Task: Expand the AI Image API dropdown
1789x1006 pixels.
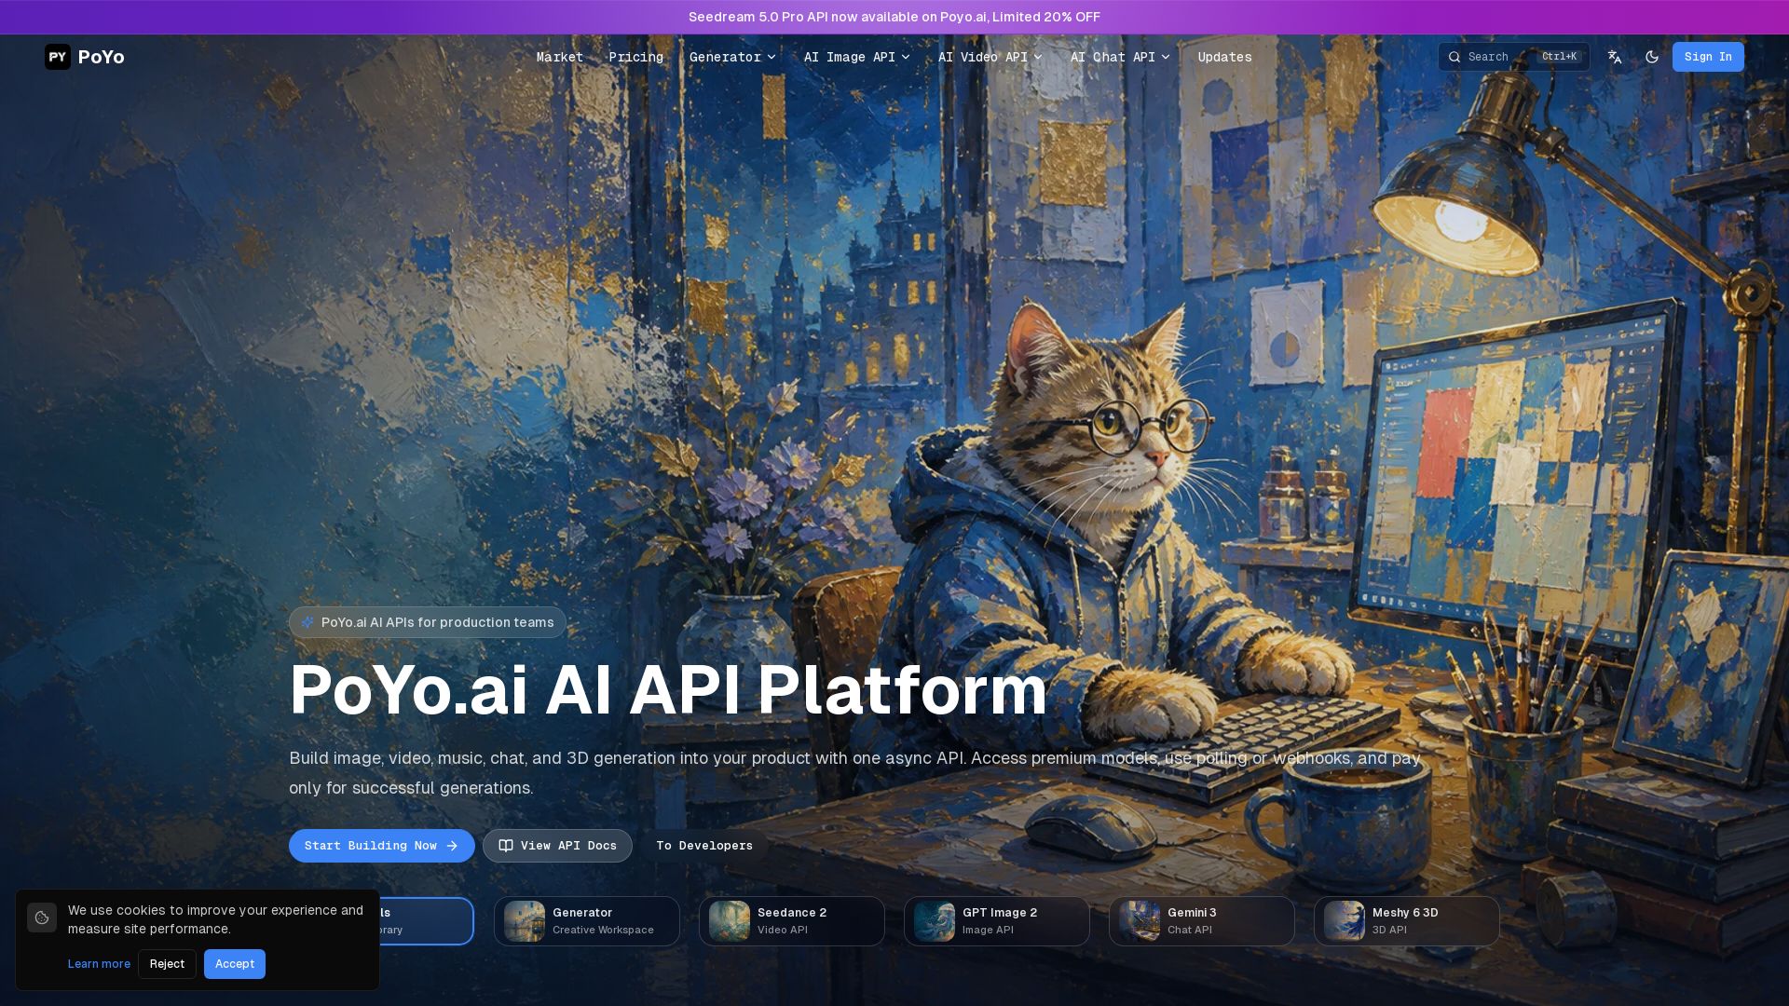Action: [857, 57]
